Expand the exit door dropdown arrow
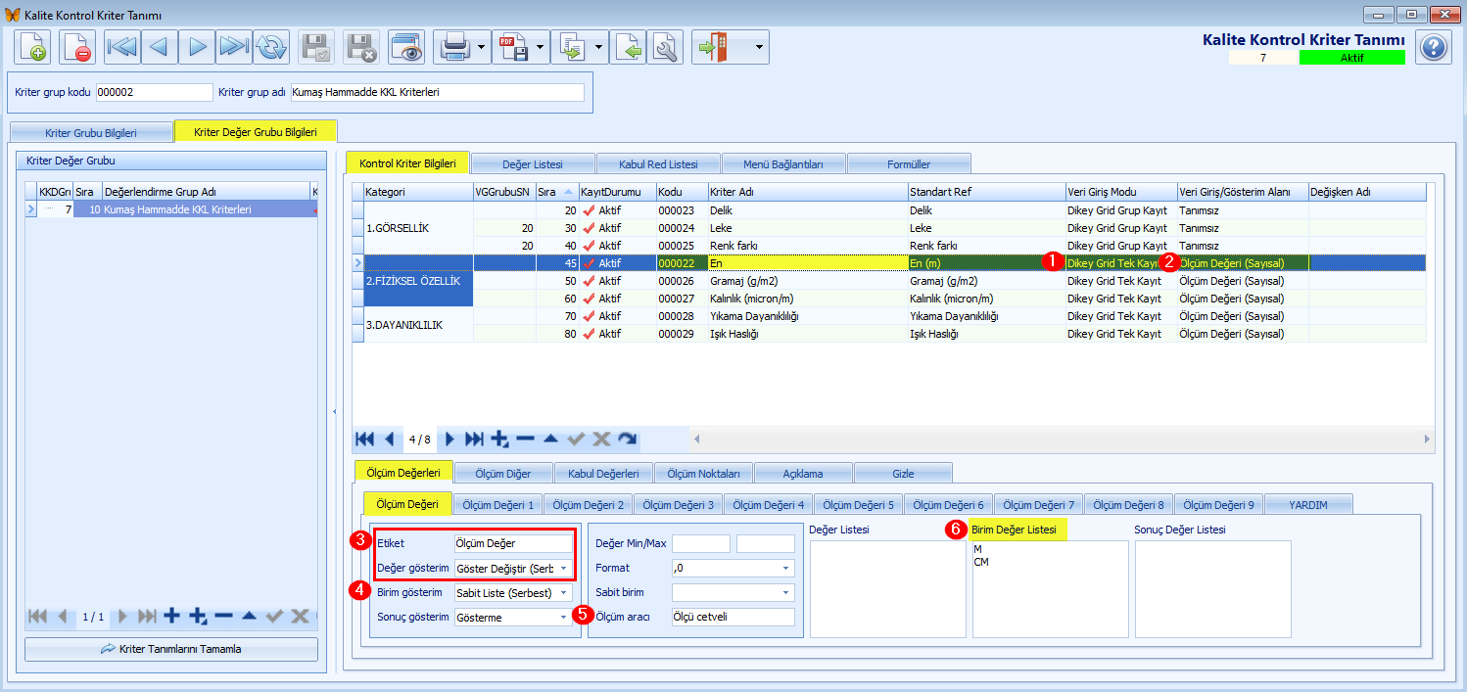The image size is (1467, 692). pos(759,47)
